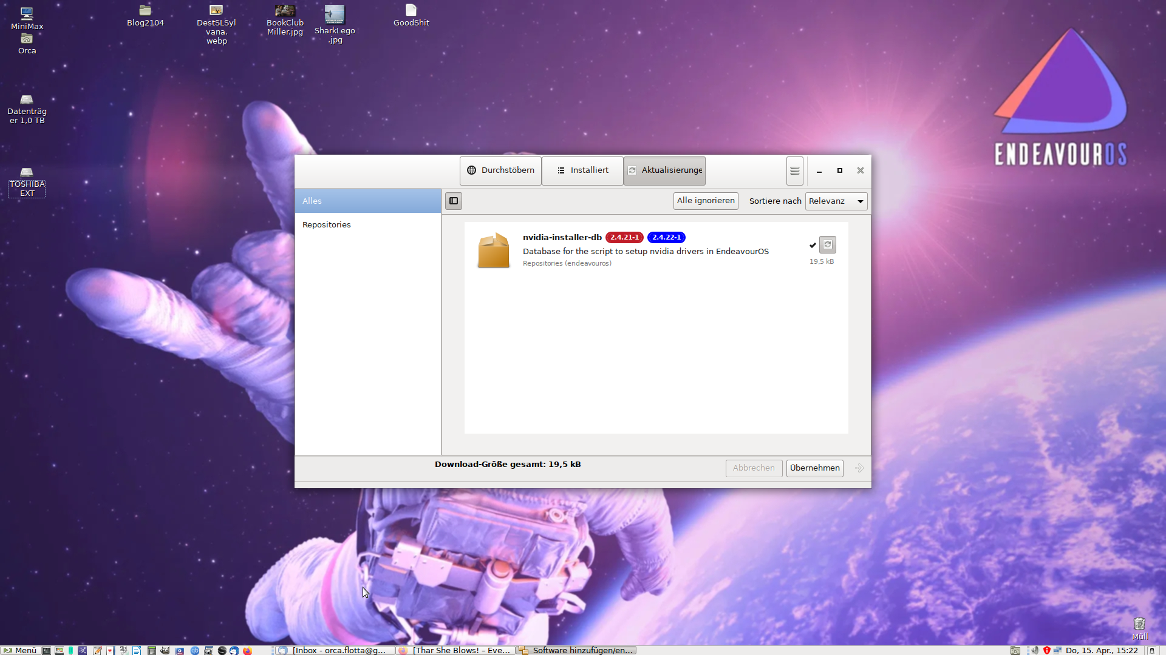Click the Alle ignorieren button
This screenshot has width=1166, height=655.
[x=706, y=201]
